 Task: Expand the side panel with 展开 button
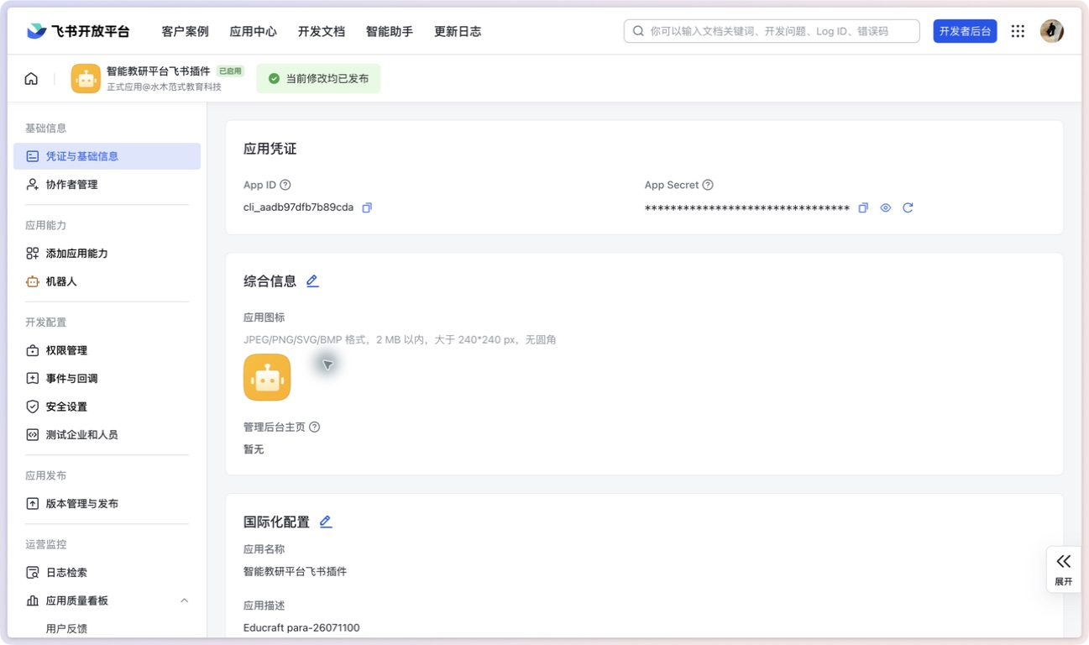click(x=1063, y=569)
